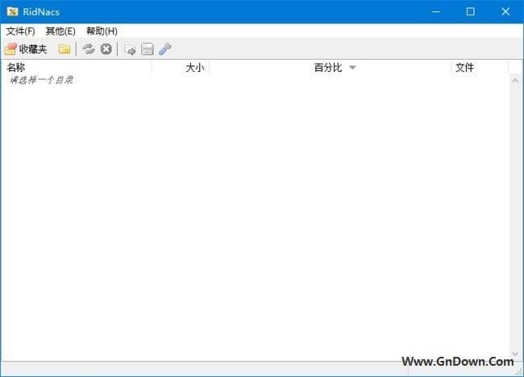Click the scrollbar down arrow
This screenshot has width=524, height=377.
[515, 354]
